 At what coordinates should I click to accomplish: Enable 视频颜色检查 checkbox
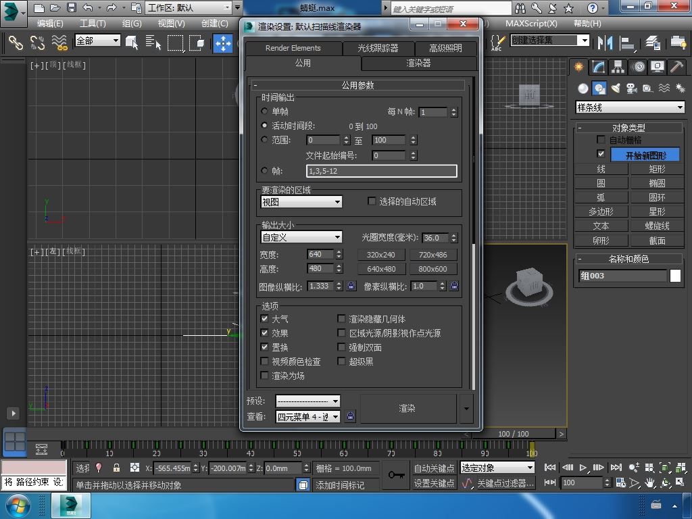(264, 361)
